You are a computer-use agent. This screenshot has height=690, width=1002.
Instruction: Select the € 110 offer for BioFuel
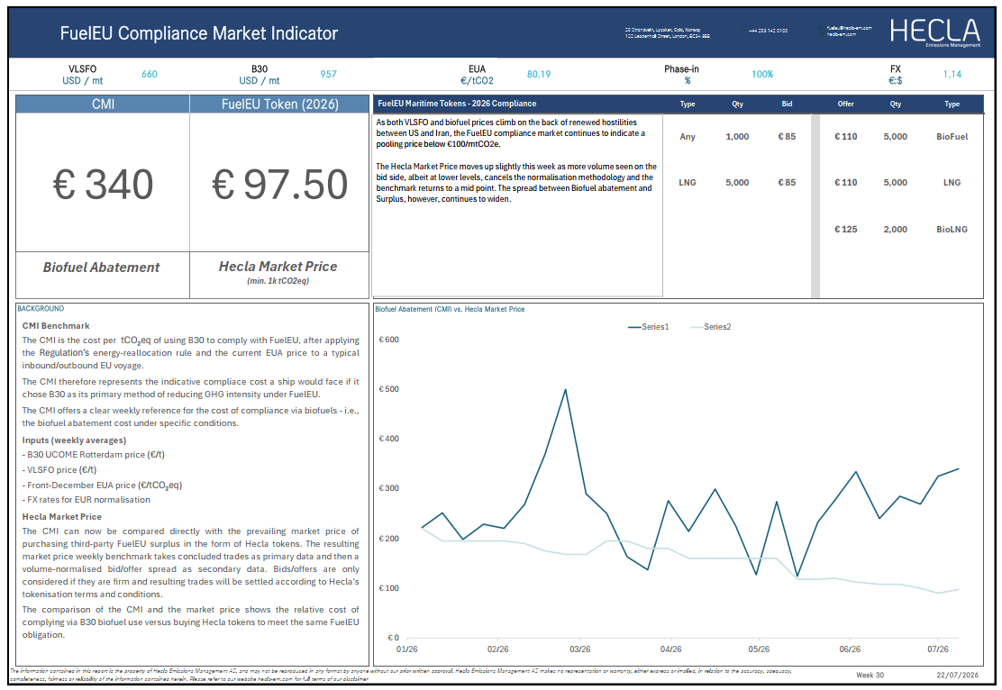click(x=845, y=137)
